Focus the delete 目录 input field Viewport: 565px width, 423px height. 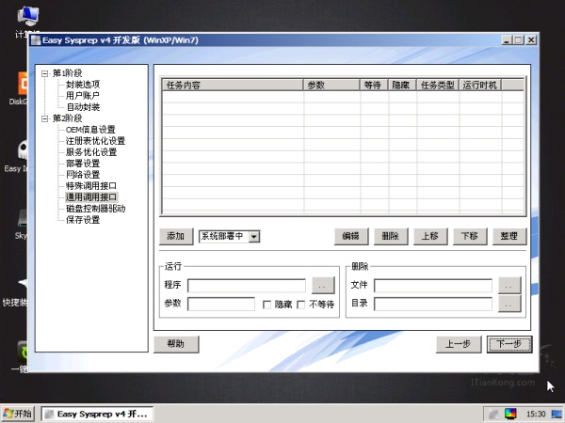(x=433, y=304)
